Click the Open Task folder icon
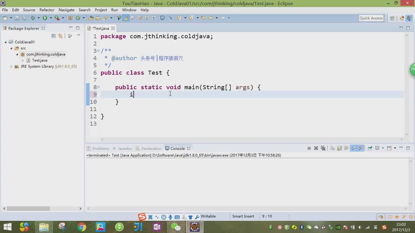Viewport: 415px width, 233px height. (98, 18)
